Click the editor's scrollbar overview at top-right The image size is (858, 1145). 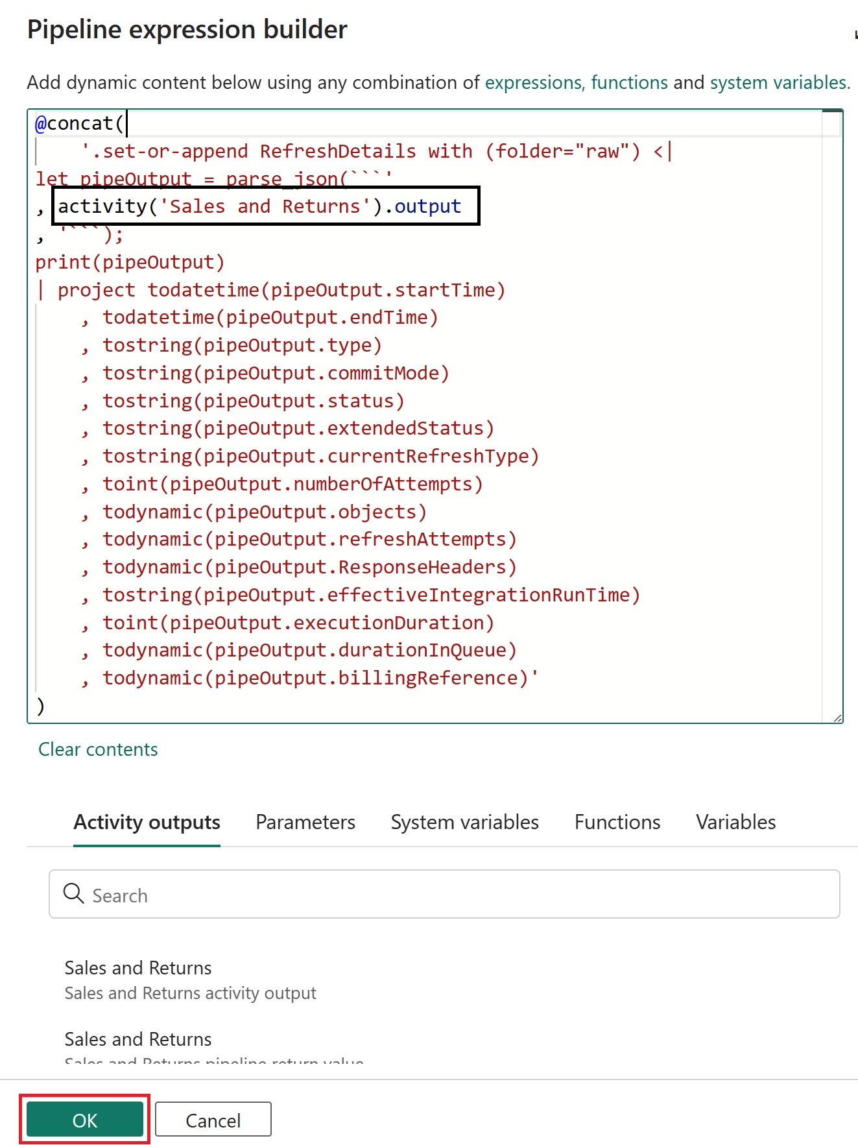tap(832, 123)
